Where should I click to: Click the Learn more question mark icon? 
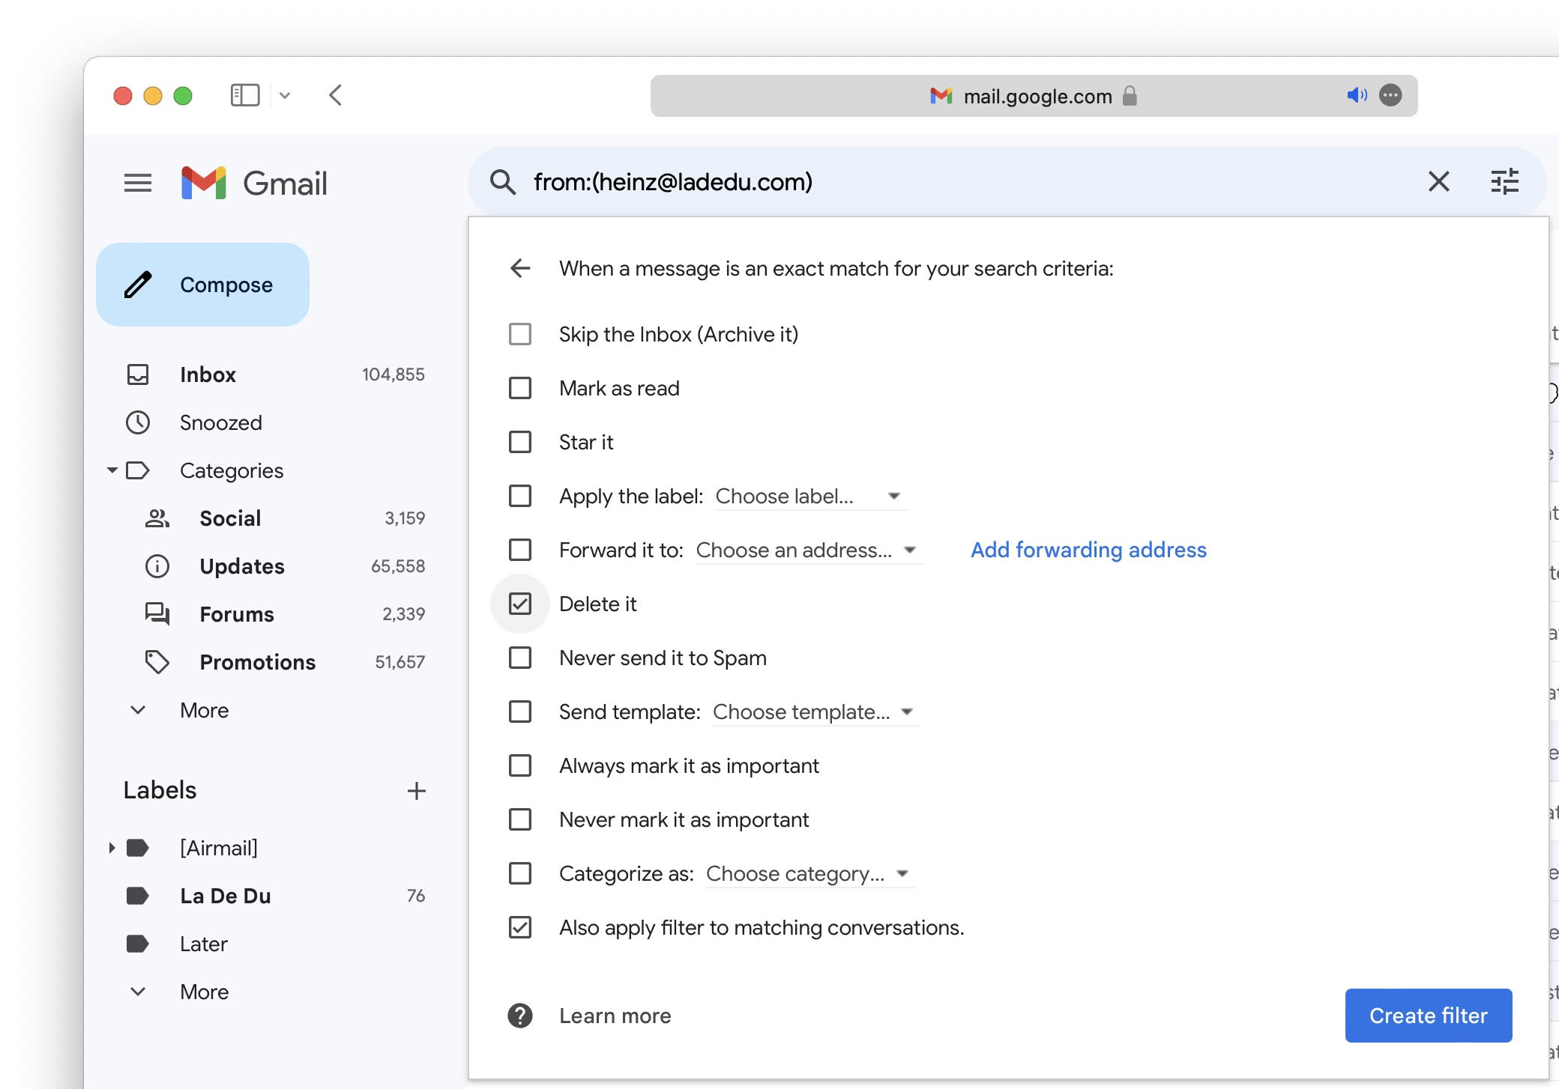pyautogui.click(x=520, y=1016)
